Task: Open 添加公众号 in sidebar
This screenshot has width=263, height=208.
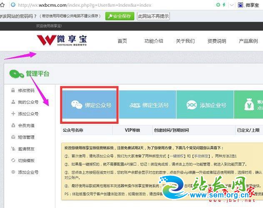Action: coord(28,114)
